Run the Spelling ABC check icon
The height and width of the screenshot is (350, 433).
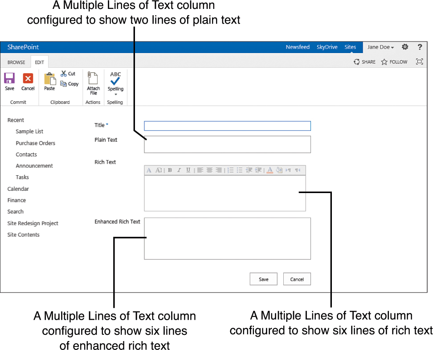point(115,78)
